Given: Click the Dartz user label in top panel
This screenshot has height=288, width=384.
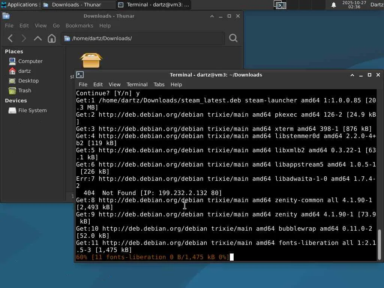Looking at the screenshot, I should point(376,4).
